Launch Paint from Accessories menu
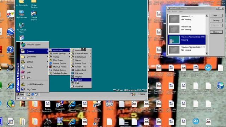This screenshot has width=226, height=127. (81, 83)
